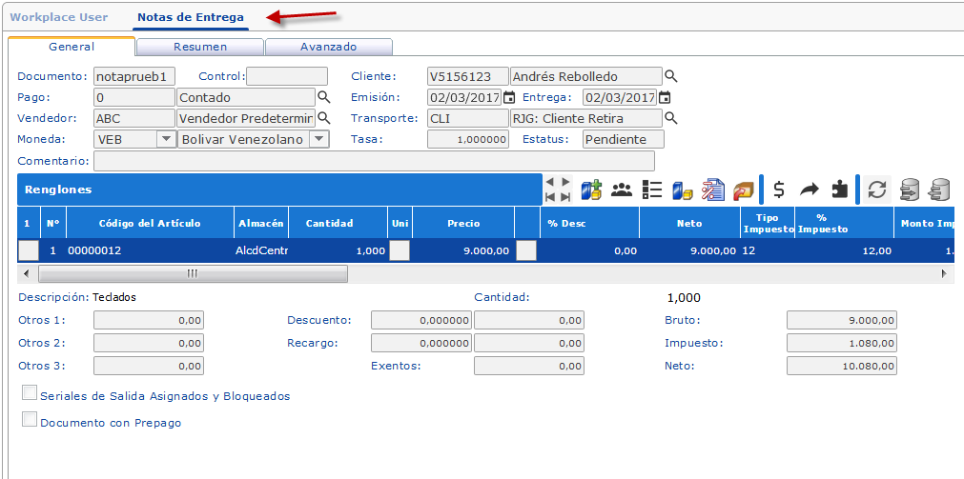Open the Entrega date calendar picker

click(x=664, y=97)
